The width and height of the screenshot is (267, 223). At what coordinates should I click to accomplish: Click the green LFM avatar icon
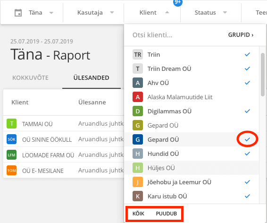12,155
